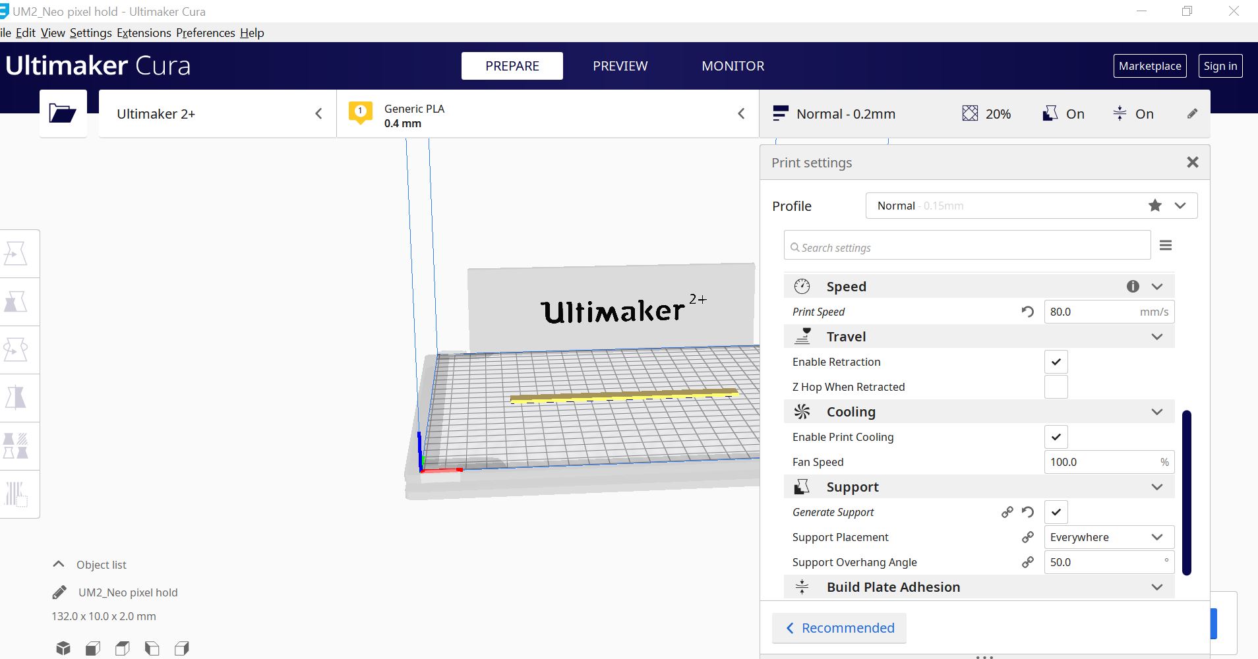Viewport: 1258px width, 659px height.
Task: Collapse the Build Plate Adhesion section
Action: point(1156,587)
